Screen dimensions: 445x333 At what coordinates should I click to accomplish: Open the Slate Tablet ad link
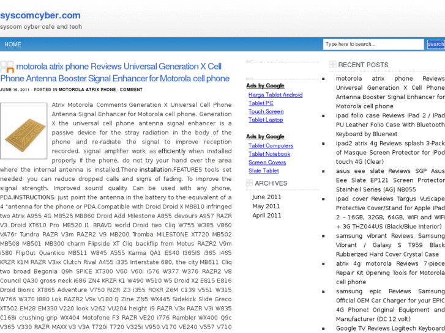[263, 170]
